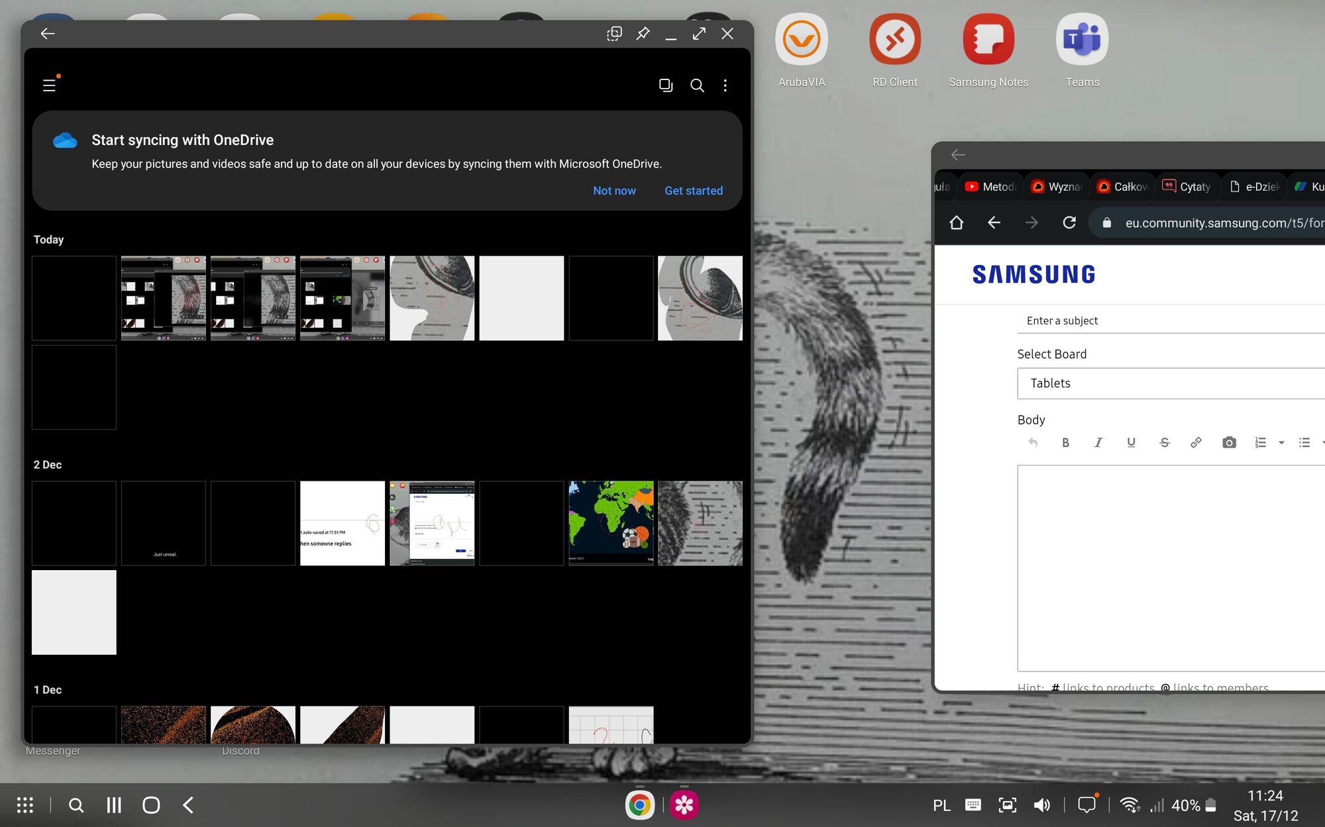1325x827 pixels.
Task: Open 2 Dec Samsung forum screenshot thumbnail
Action: click(x=432, y=523)
